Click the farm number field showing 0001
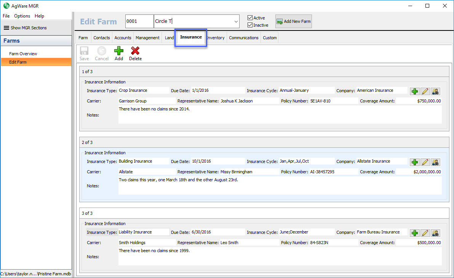Image resolution: width=454 pixels, height=278 pixels. (x=139, y=21)
